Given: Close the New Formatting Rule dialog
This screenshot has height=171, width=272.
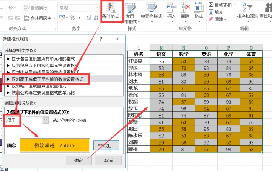Looking at the screenshot, I should click(117, 39).
